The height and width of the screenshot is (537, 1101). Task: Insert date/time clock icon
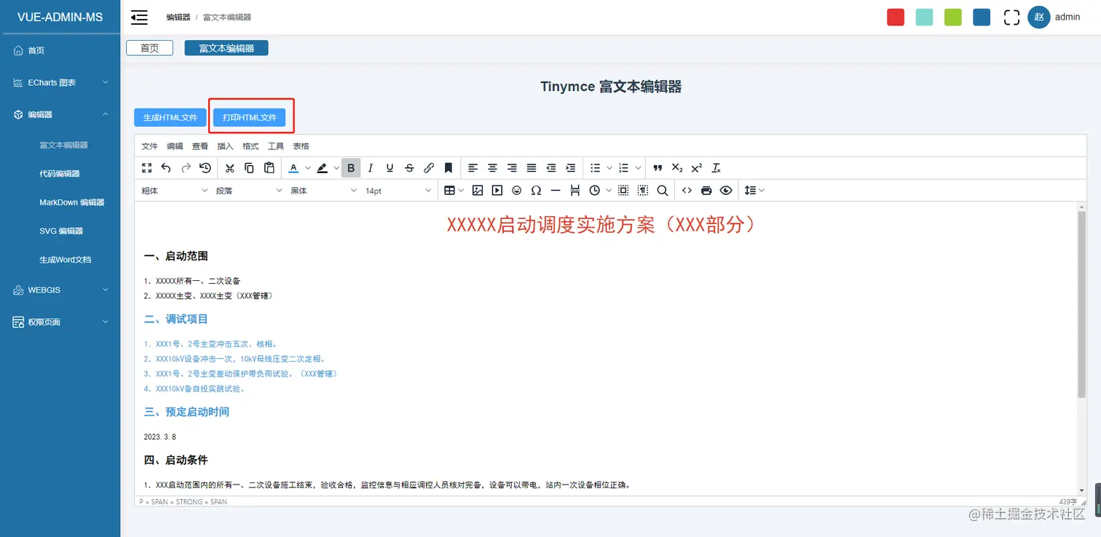coord(595,191)
